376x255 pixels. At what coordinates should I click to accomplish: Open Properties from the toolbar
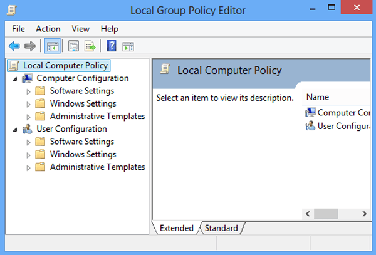(x=74, y=46)
